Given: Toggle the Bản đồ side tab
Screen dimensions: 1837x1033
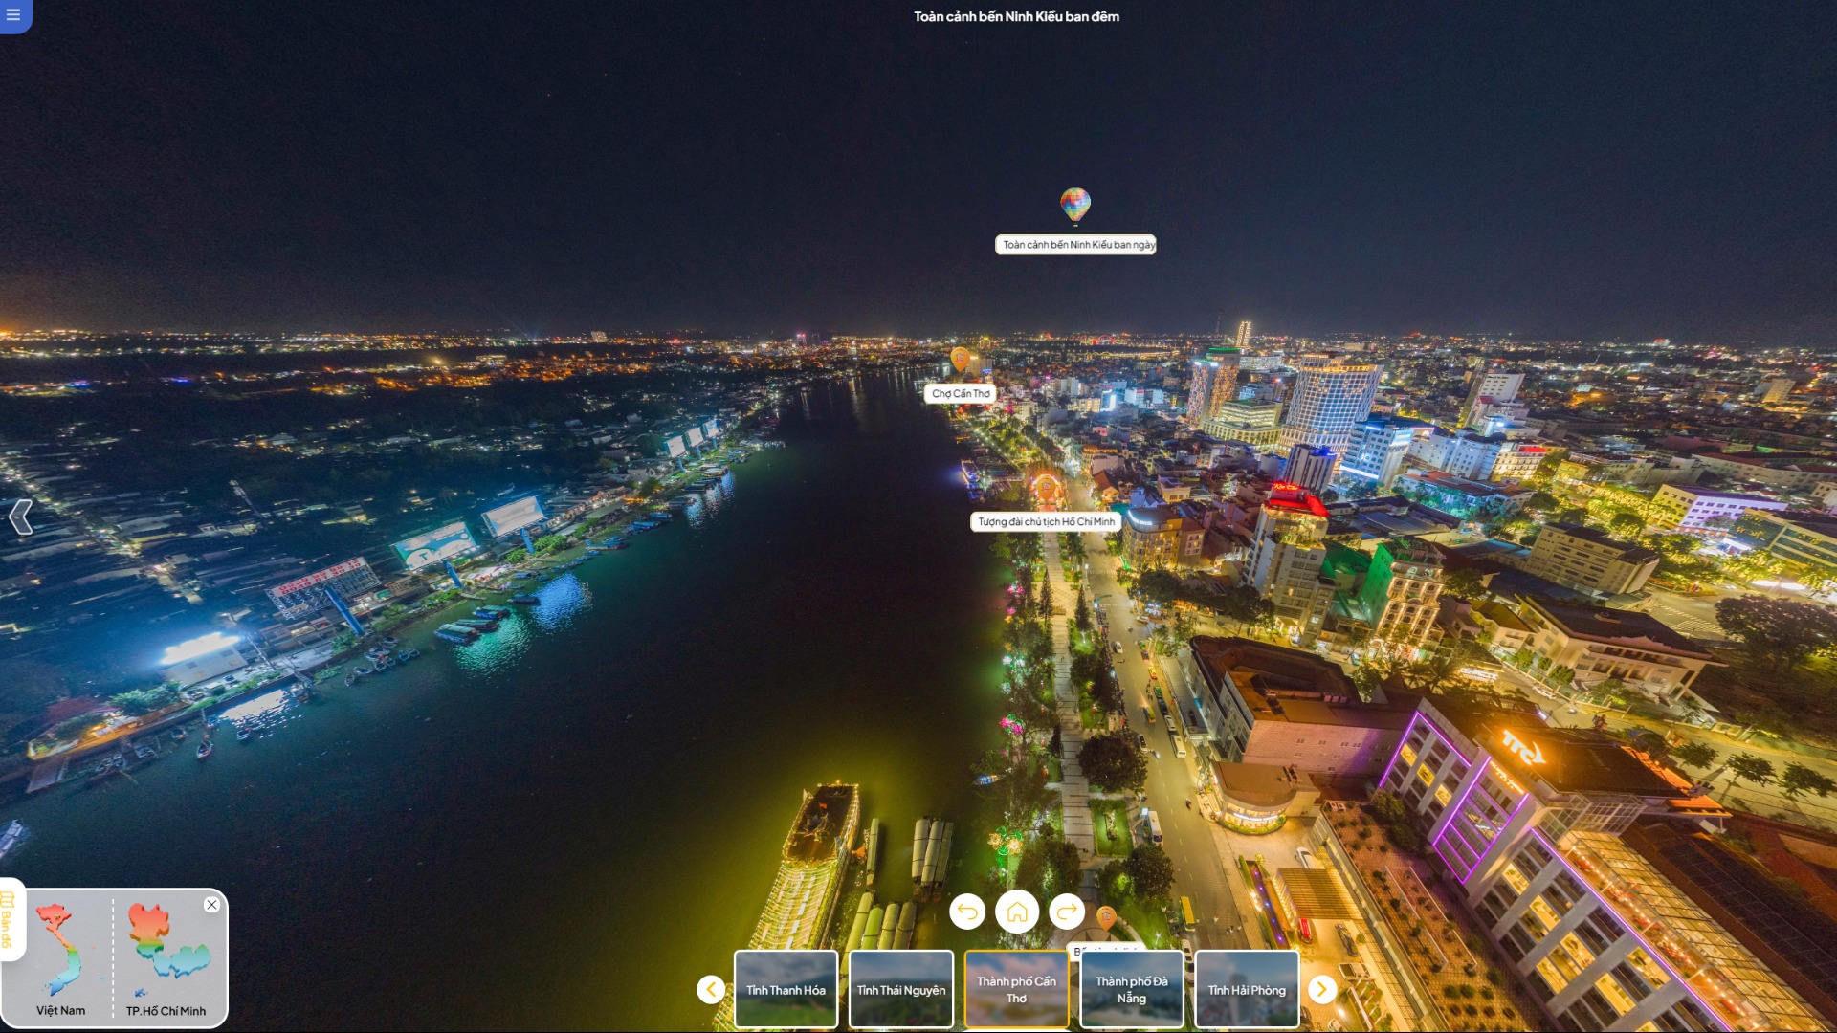Looking at the screenshot, I should 9,919.
